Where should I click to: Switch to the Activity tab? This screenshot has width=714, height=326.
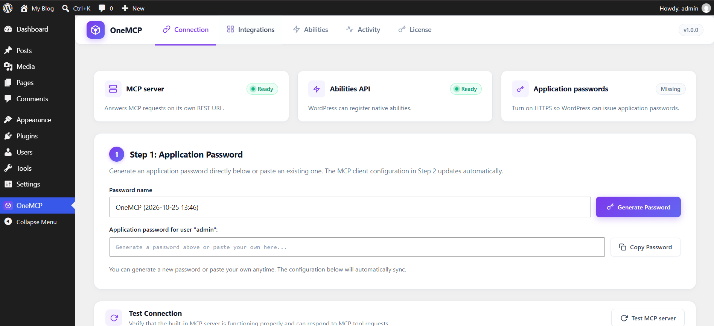coord(363,30)
